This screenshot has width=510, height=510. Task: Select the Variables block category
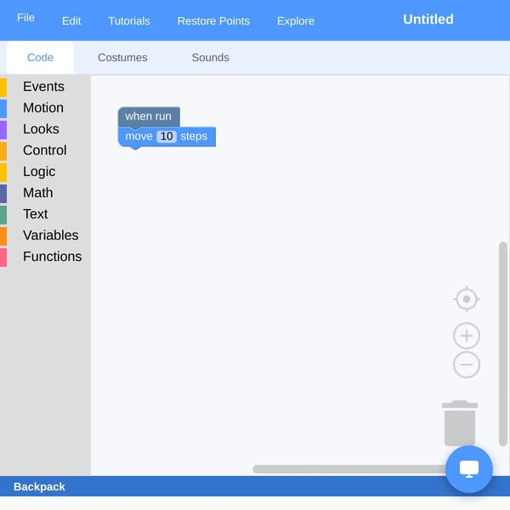pos(45,235)
